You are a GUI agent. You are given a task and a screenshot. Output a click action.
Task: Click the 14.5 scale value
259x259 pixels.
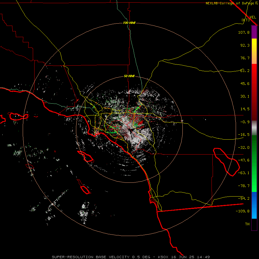(x=245, y=109)
